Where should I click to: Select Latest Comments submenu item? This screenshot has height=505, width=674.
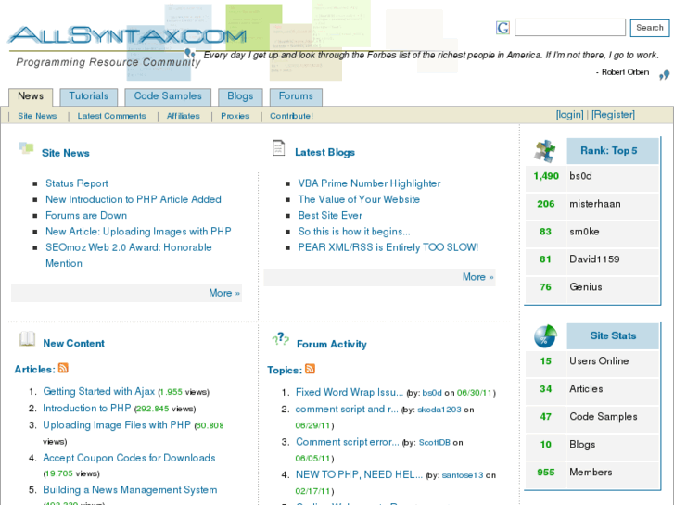click(112, 116)
